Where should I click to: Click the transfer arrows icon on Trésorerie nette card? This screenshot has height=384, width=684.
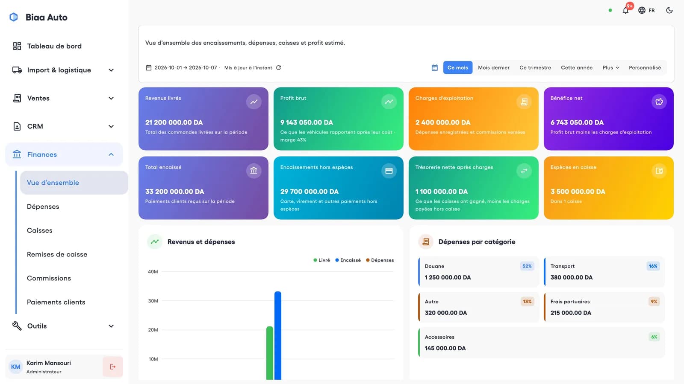pyautogui.click(x=524, y=171)
